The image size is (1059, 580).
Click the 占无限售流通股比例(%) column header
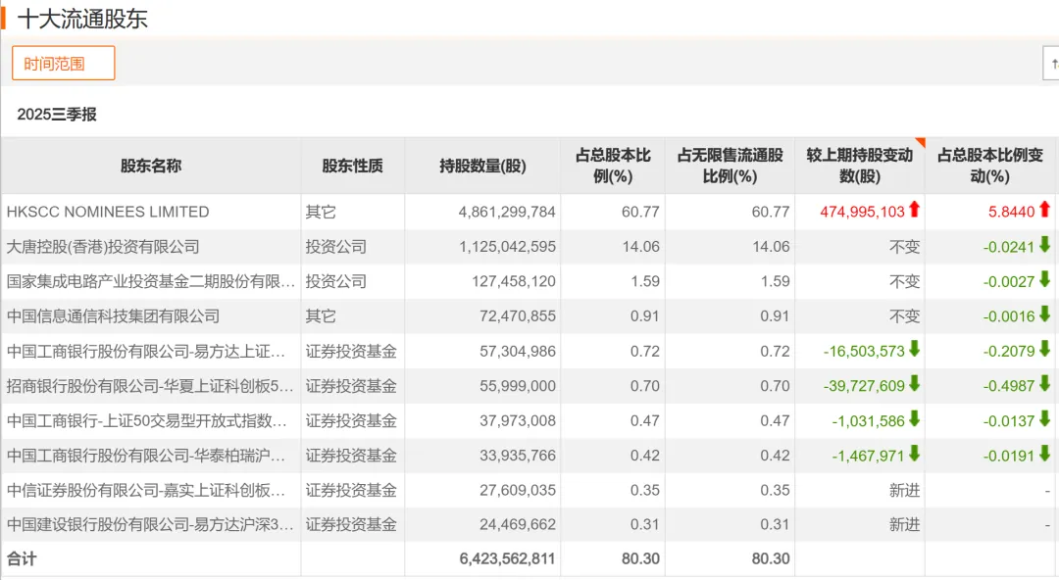[731, 167]
